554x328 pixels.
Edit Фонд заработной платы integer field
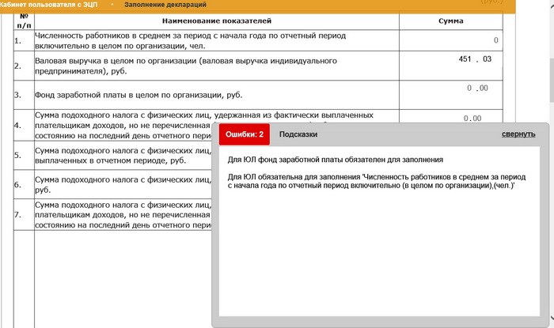pos(469,88)
